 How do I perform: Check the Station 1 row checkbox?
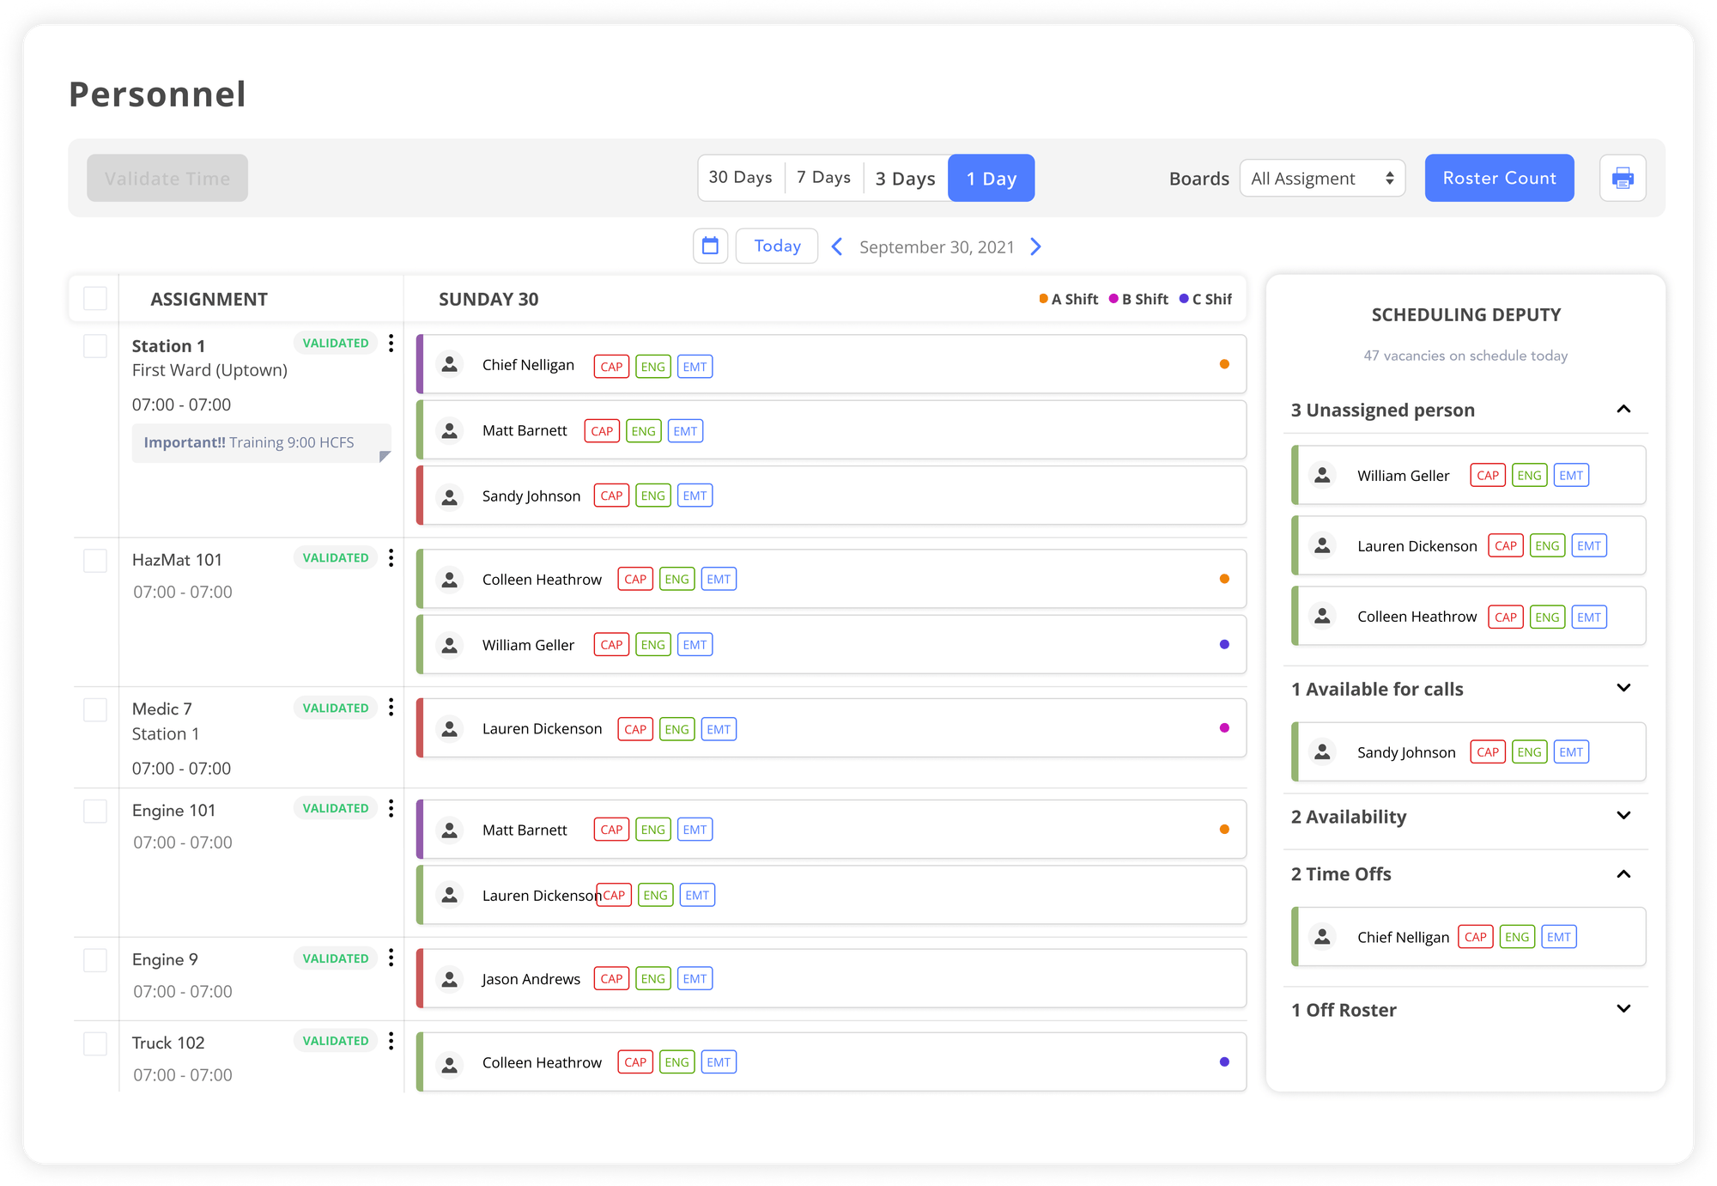click(95, 346)
